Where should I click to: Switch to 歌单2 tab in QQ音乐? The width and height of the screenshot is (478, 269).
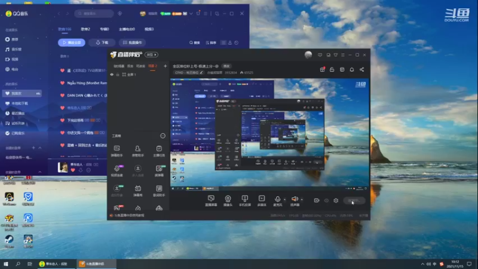(x=85, y=29)
